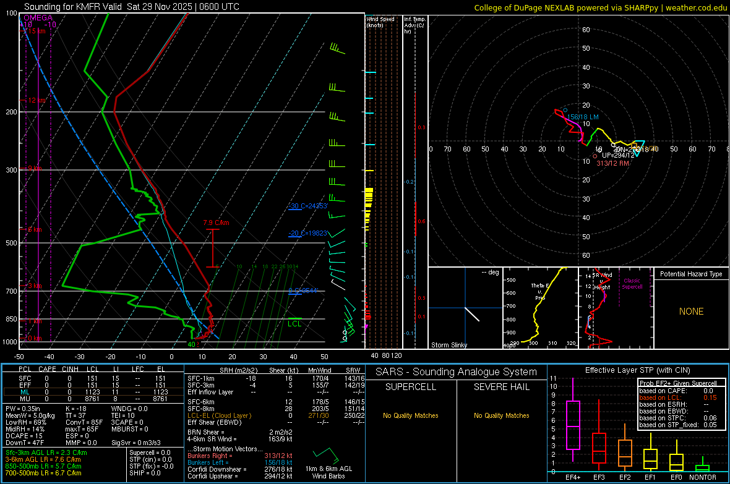Screen dimensions: 730x484
Task: Select the SFC parcel row
Action: click(x=93, y=378)
